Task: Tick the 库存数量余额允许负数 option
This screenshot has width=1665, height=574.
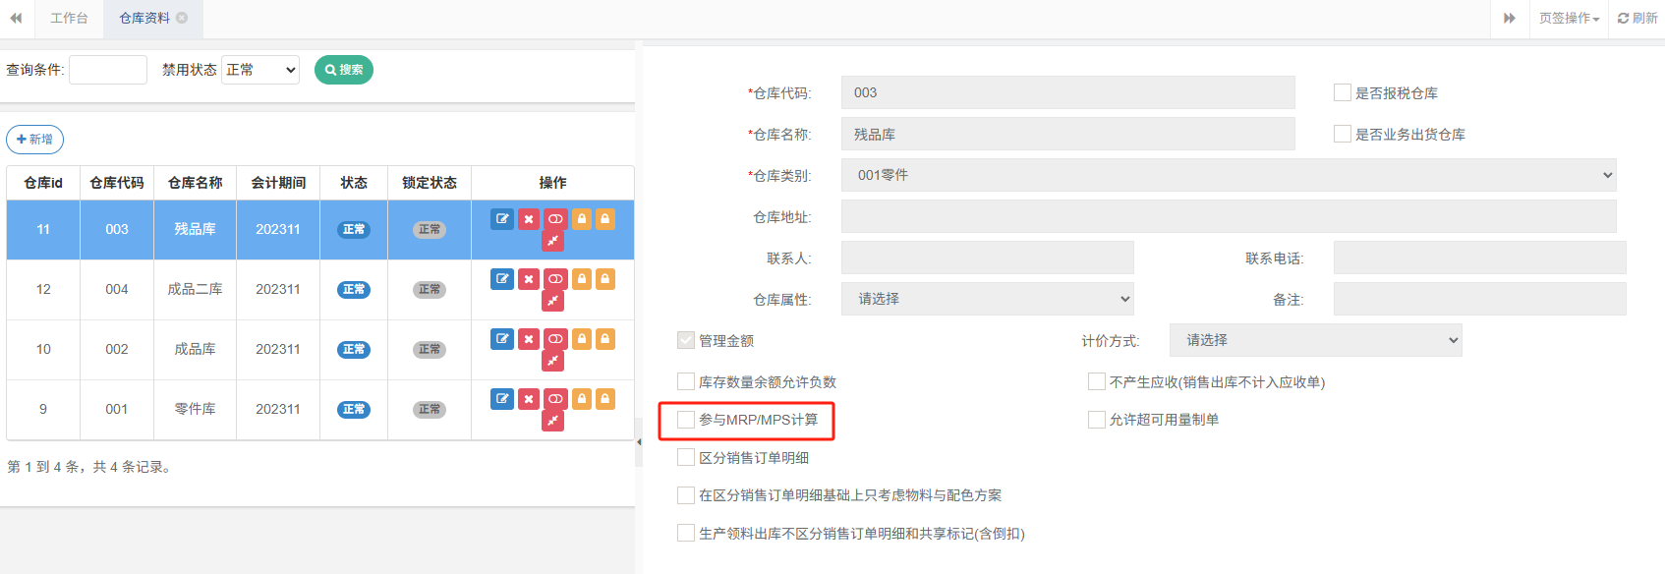Action: (x=686, y=381)
